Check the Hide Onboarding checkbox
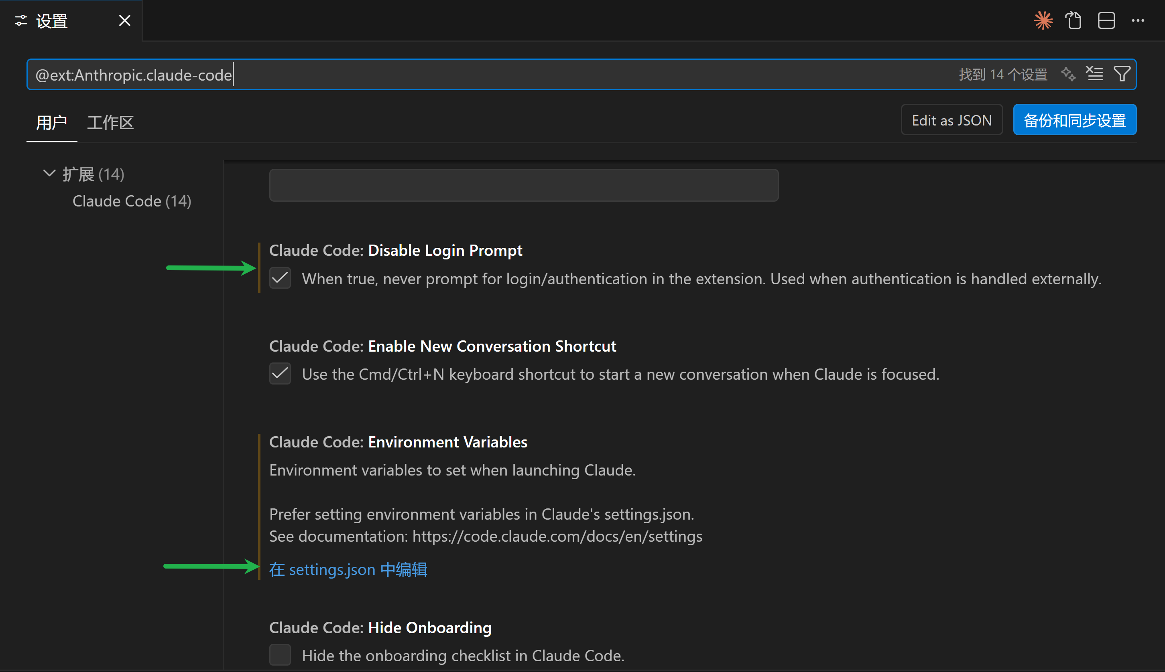Image resolution: width=1165 pixels, height=672 pixels. (x=280, y=655)
